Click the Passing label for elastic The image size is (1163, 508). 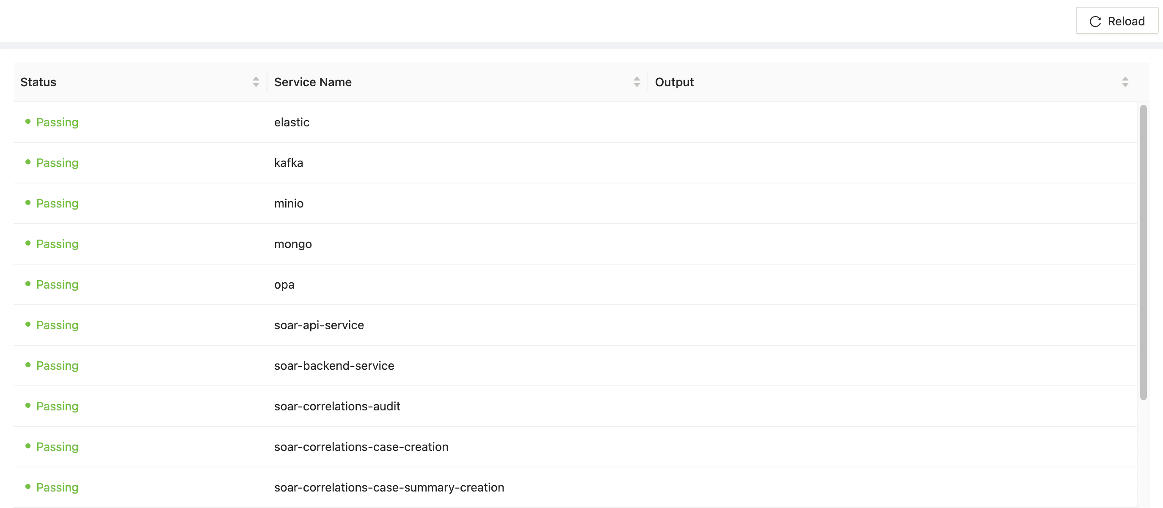click(57, 122)
